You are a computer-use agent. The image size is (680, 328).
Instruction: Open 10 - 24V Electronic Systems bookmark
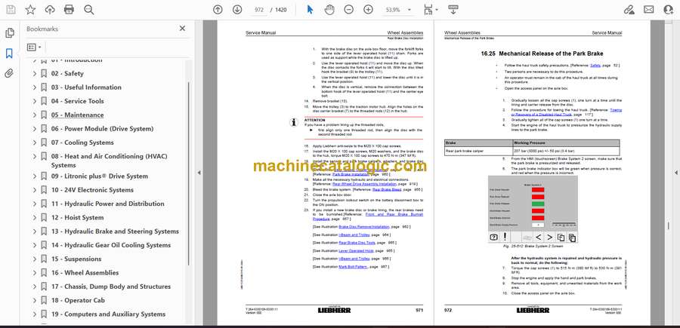tap(92, 190)
